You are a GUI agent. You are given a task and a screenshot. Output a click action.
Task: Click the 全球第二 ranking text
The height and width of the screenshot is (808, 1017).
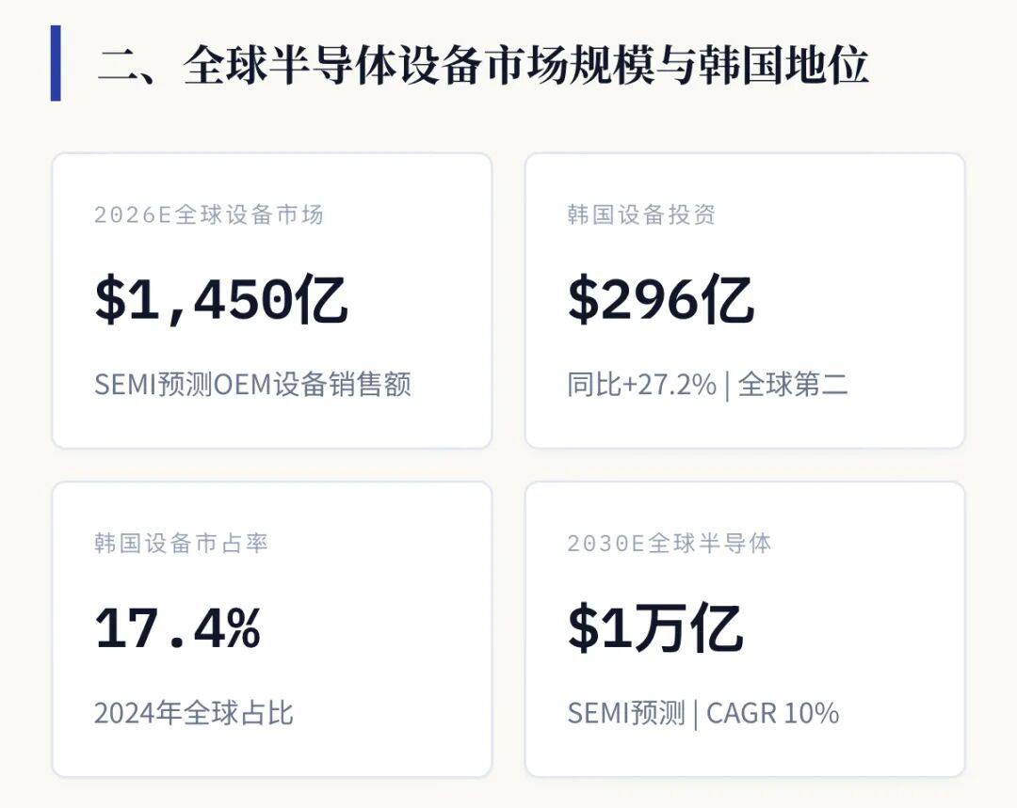point(793,384)
